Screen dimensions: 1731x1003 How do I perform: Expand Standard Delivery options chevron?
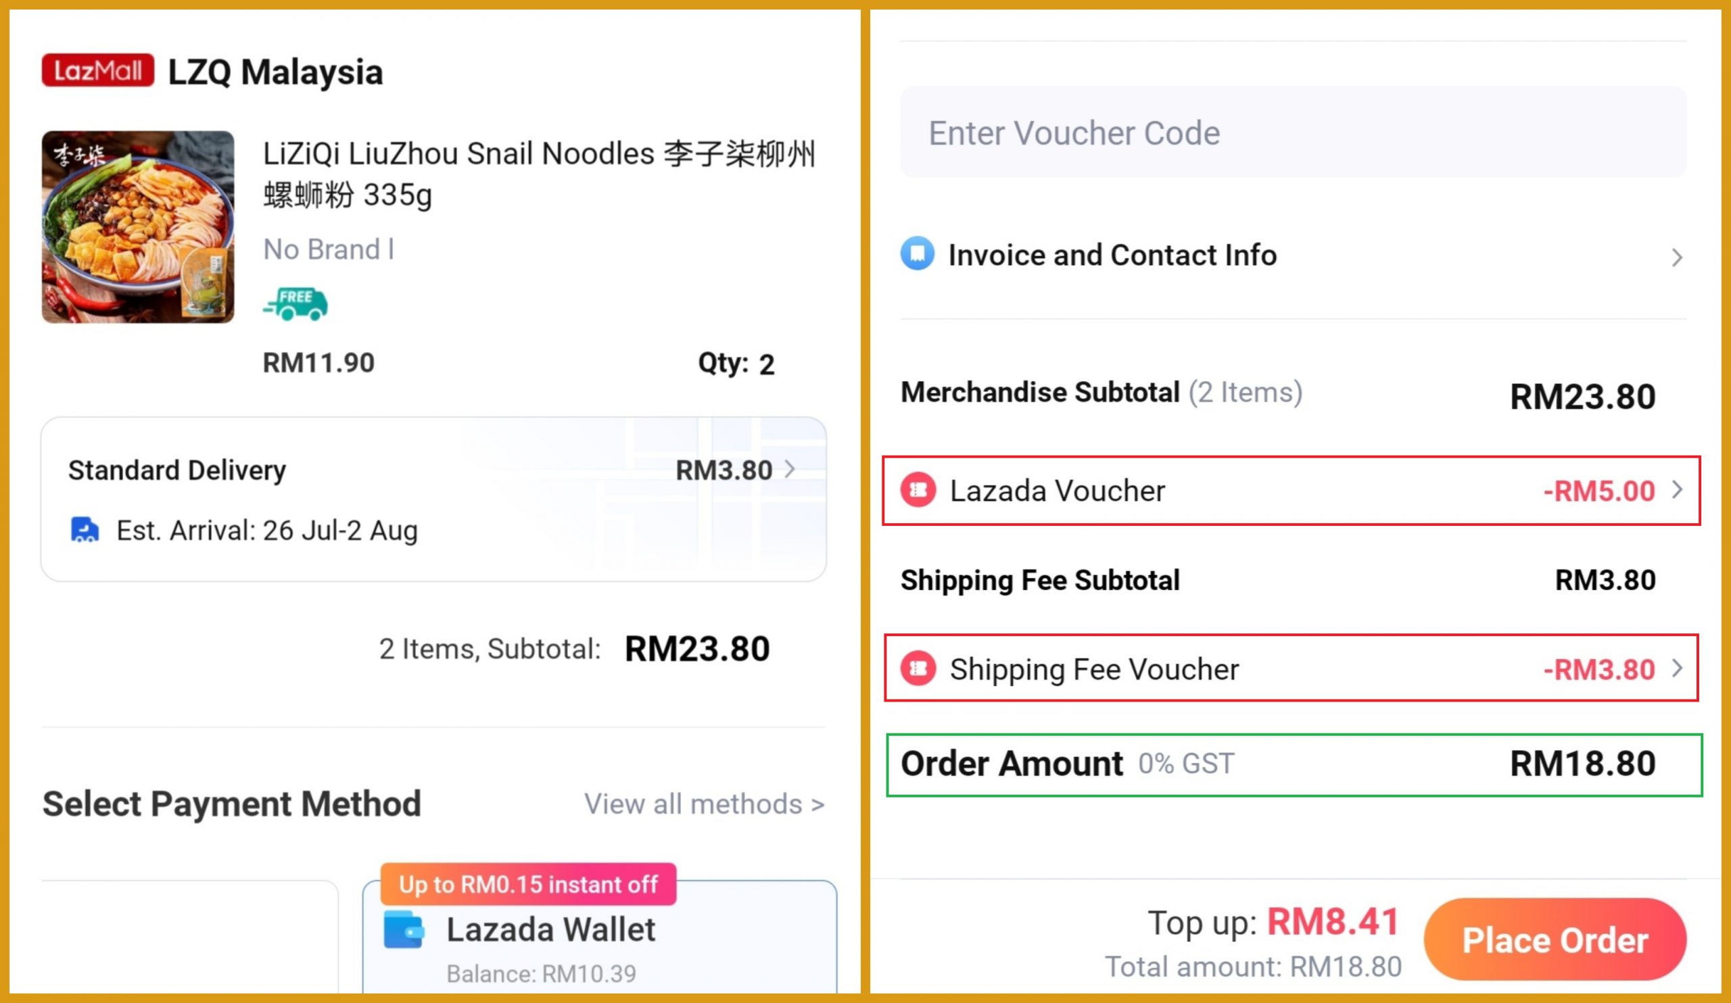click(790, 470)
